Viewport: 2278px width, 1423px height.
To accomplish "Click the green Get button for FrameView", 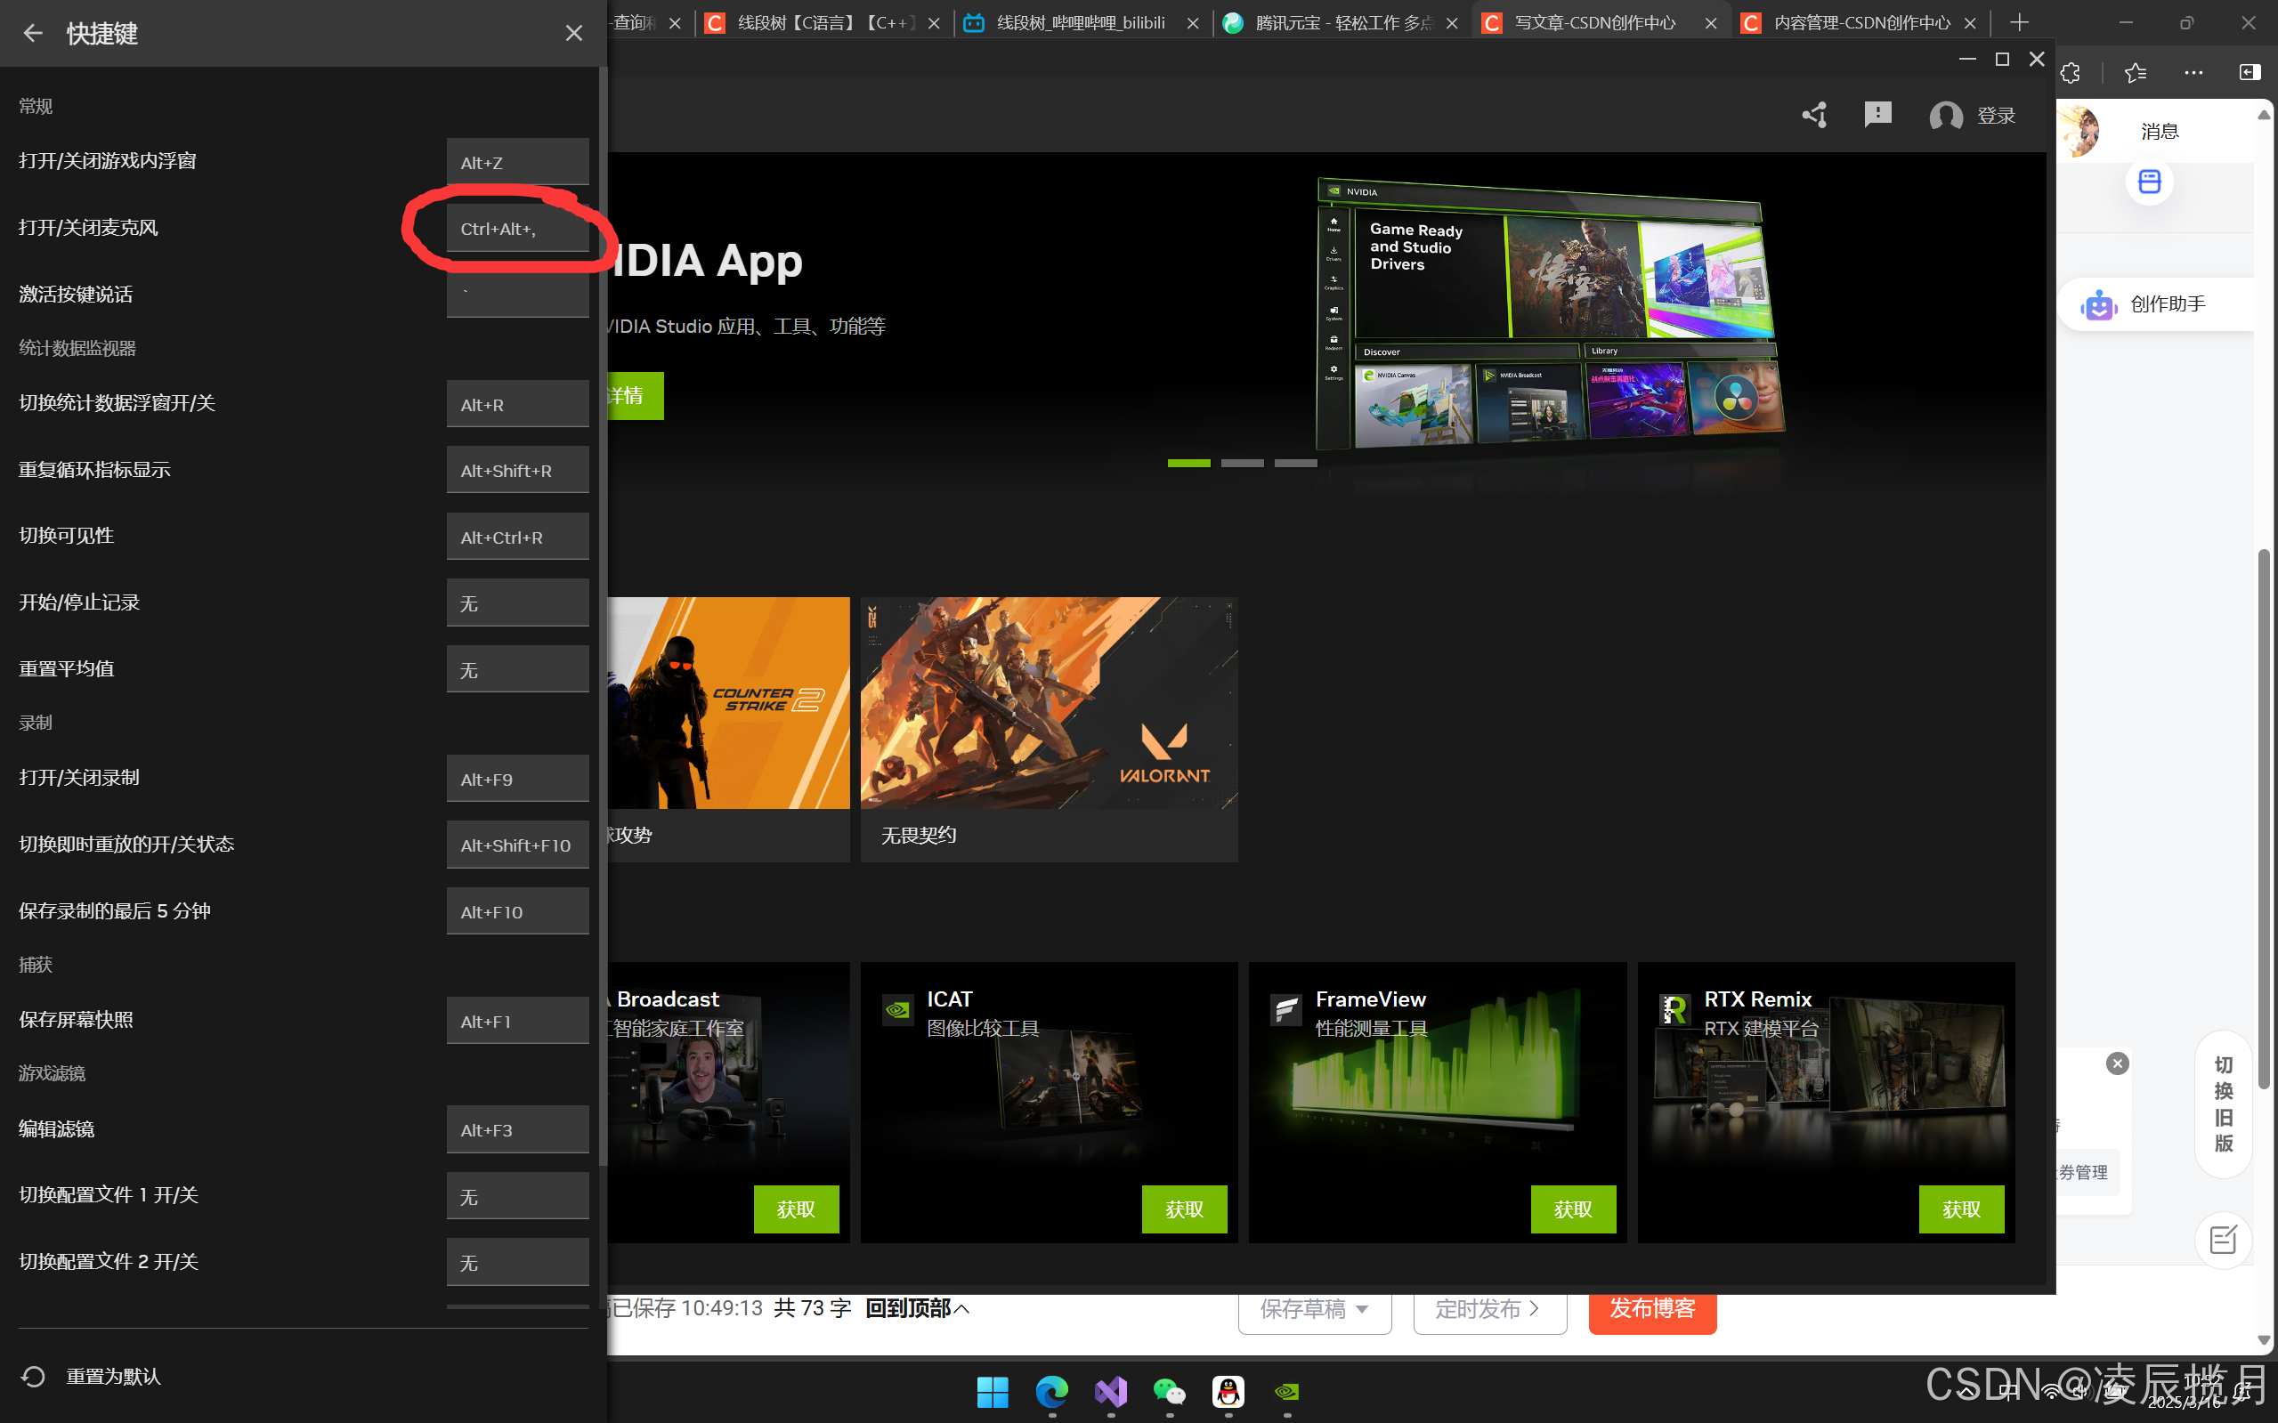I will pyautogui.click(x=1572, y=1209).
